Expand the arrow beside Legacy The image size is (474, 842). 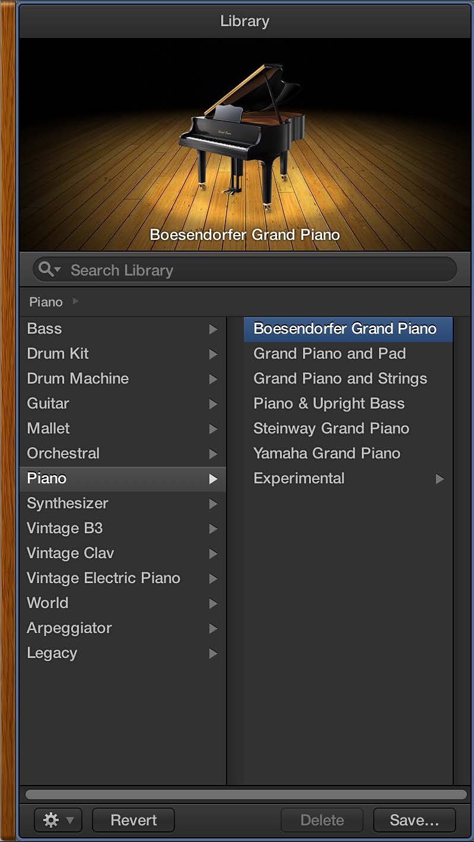tap(213, 654)
